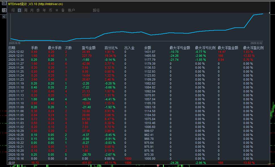Click chart start date 2020.10.19
This screenshot has height=167, width=275.
click(14, 43)
